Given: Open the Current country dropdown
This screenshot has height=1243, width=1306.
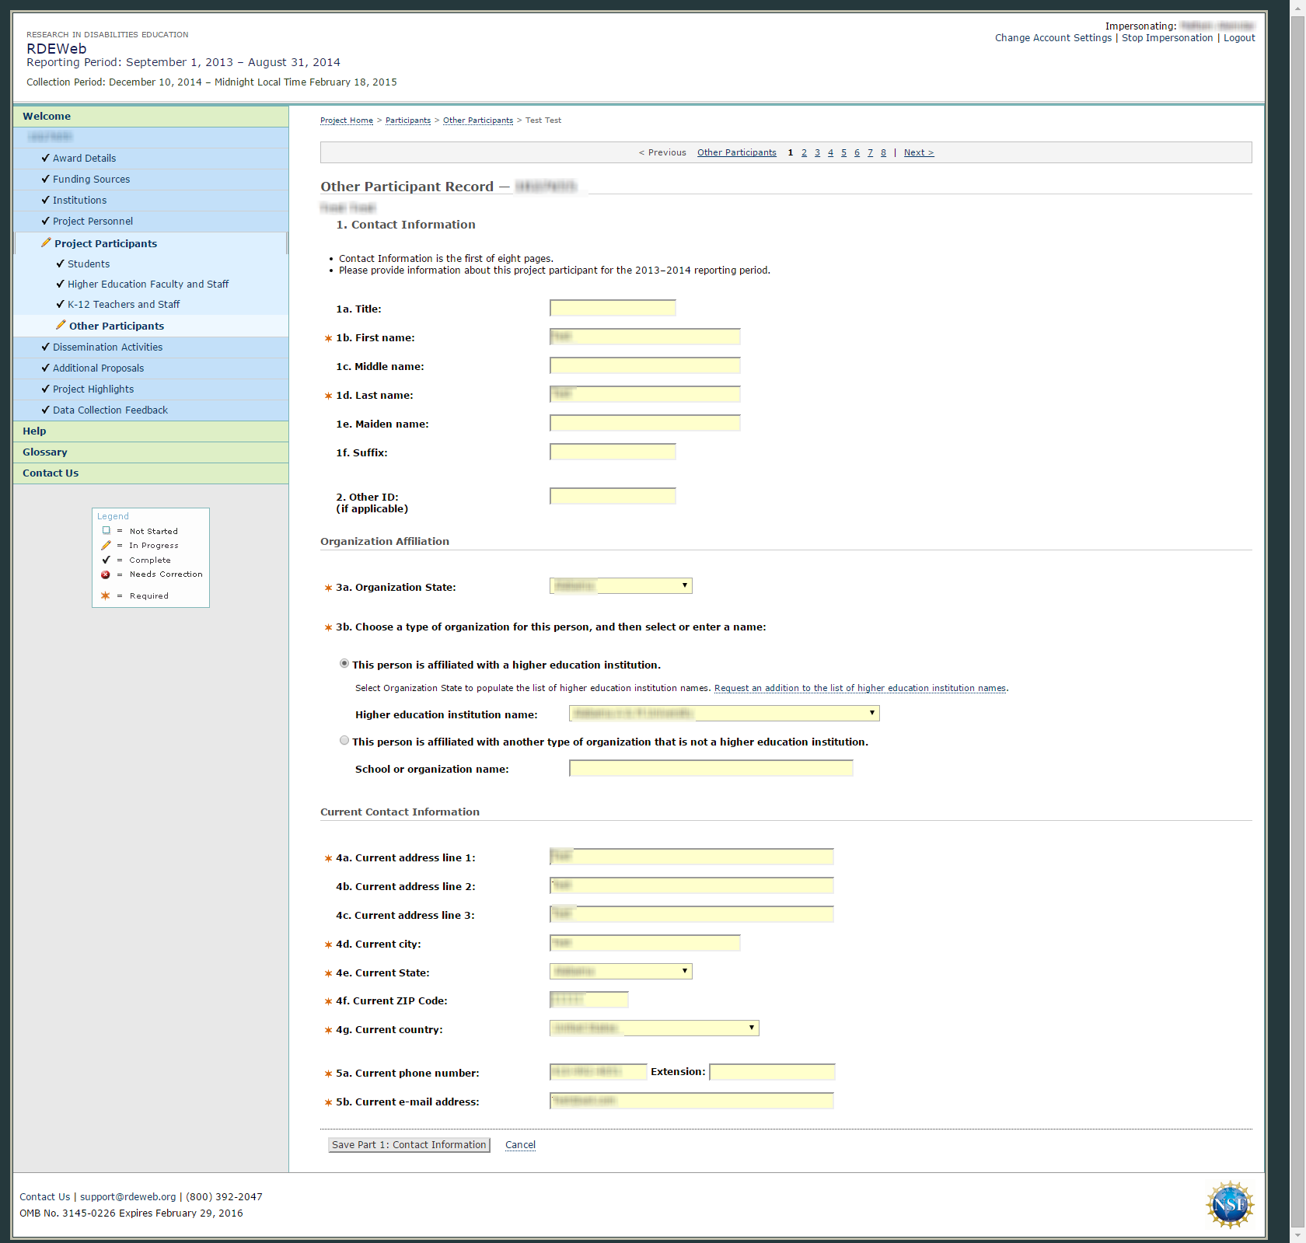Looking at the screenshot, I should point(654,1028).
